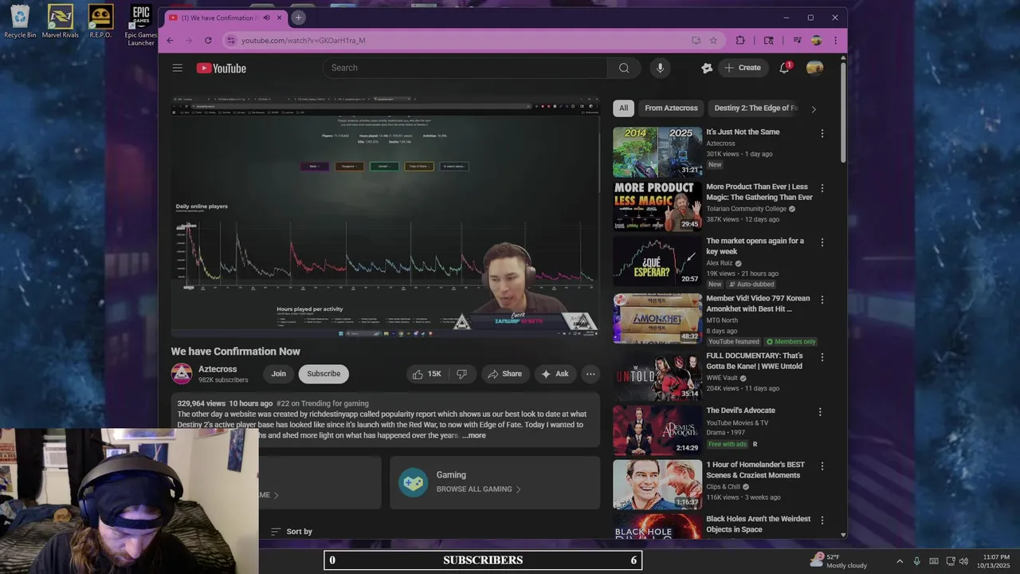Image resolution: width=1020 pixels, height=574 pixels.
Task: Open The market opens again thumbnail
Action: pos(657,261)
